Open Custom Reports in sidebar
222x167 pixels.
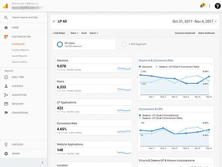[x=20, y=50]
